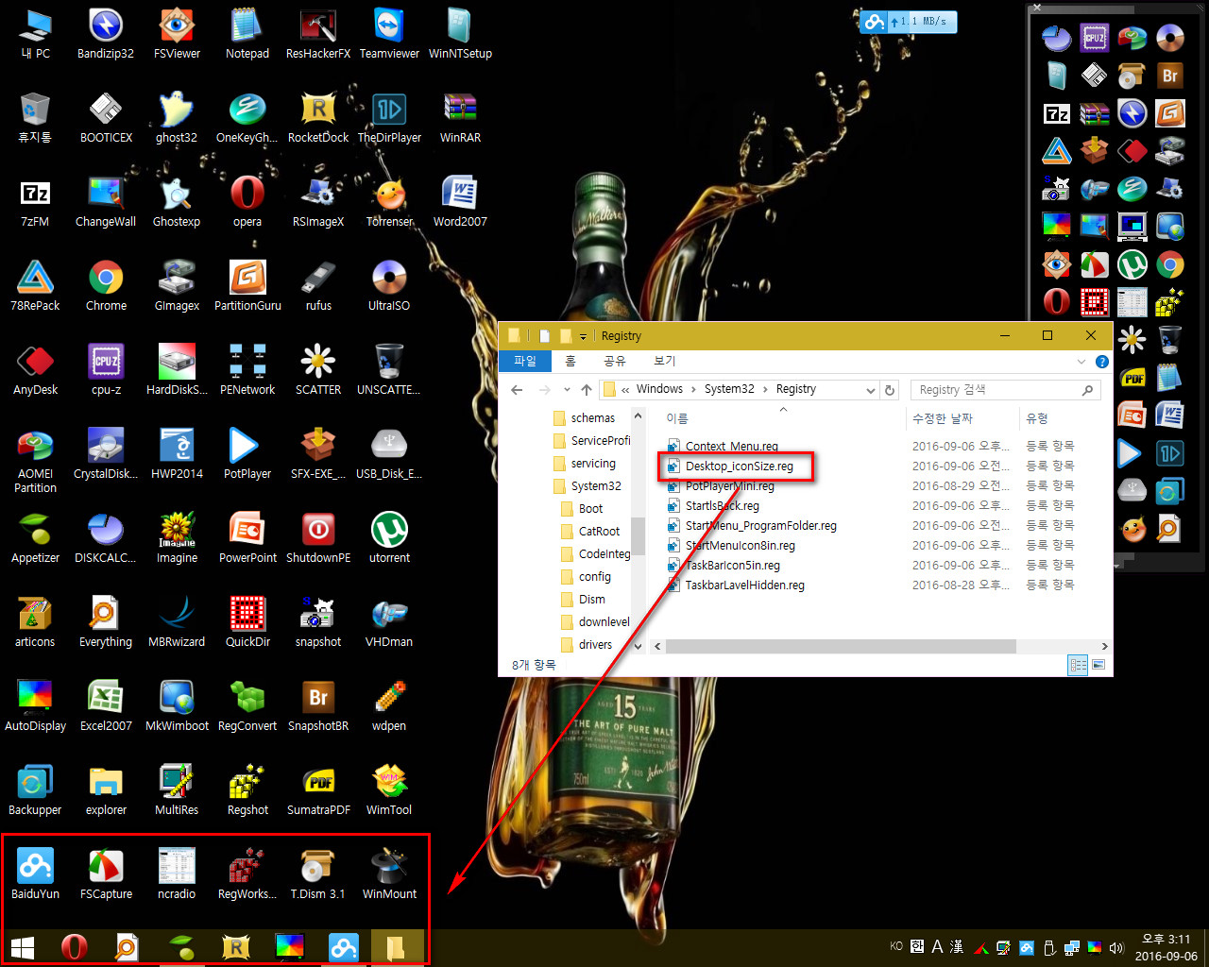This screenshot has height=967, width=1209.
Task: Click the 7z icon in right dock
Action: [x=1057, y=113]
